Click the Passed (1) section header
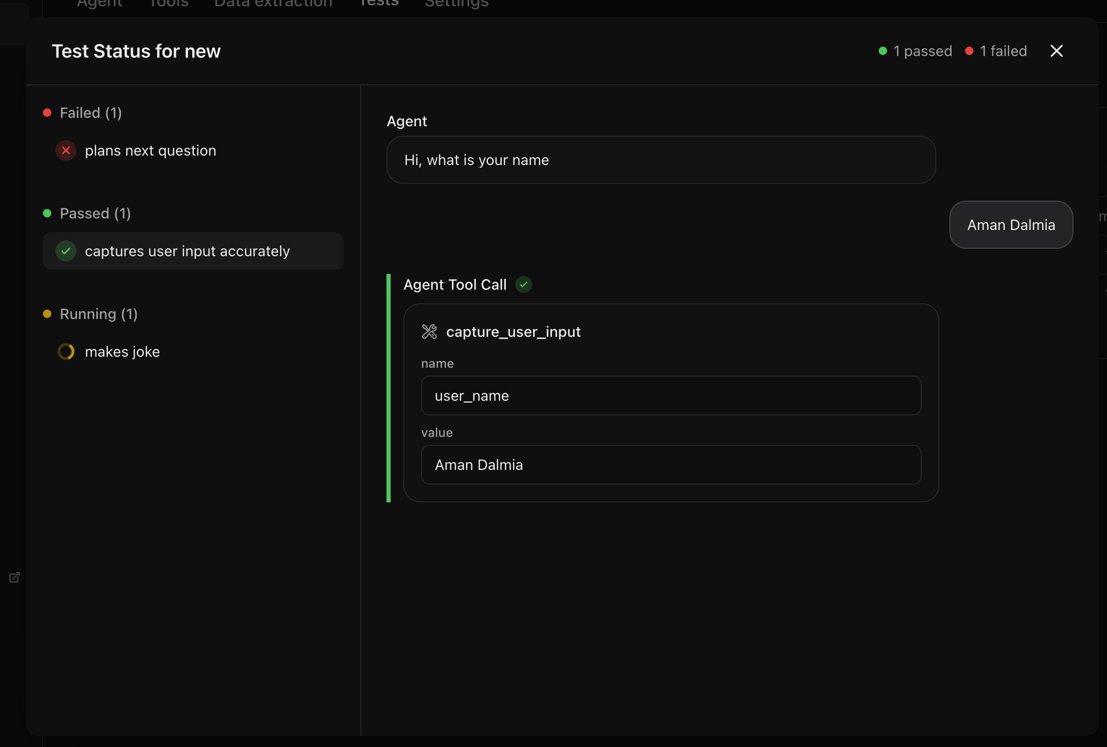Viewport: 1107px width, 747px height. pyautogui.click(x=95, y=214)
